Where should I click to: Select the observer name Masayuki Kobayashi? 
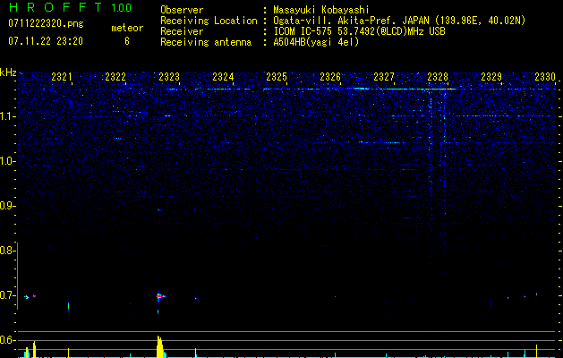click(321, 10)
